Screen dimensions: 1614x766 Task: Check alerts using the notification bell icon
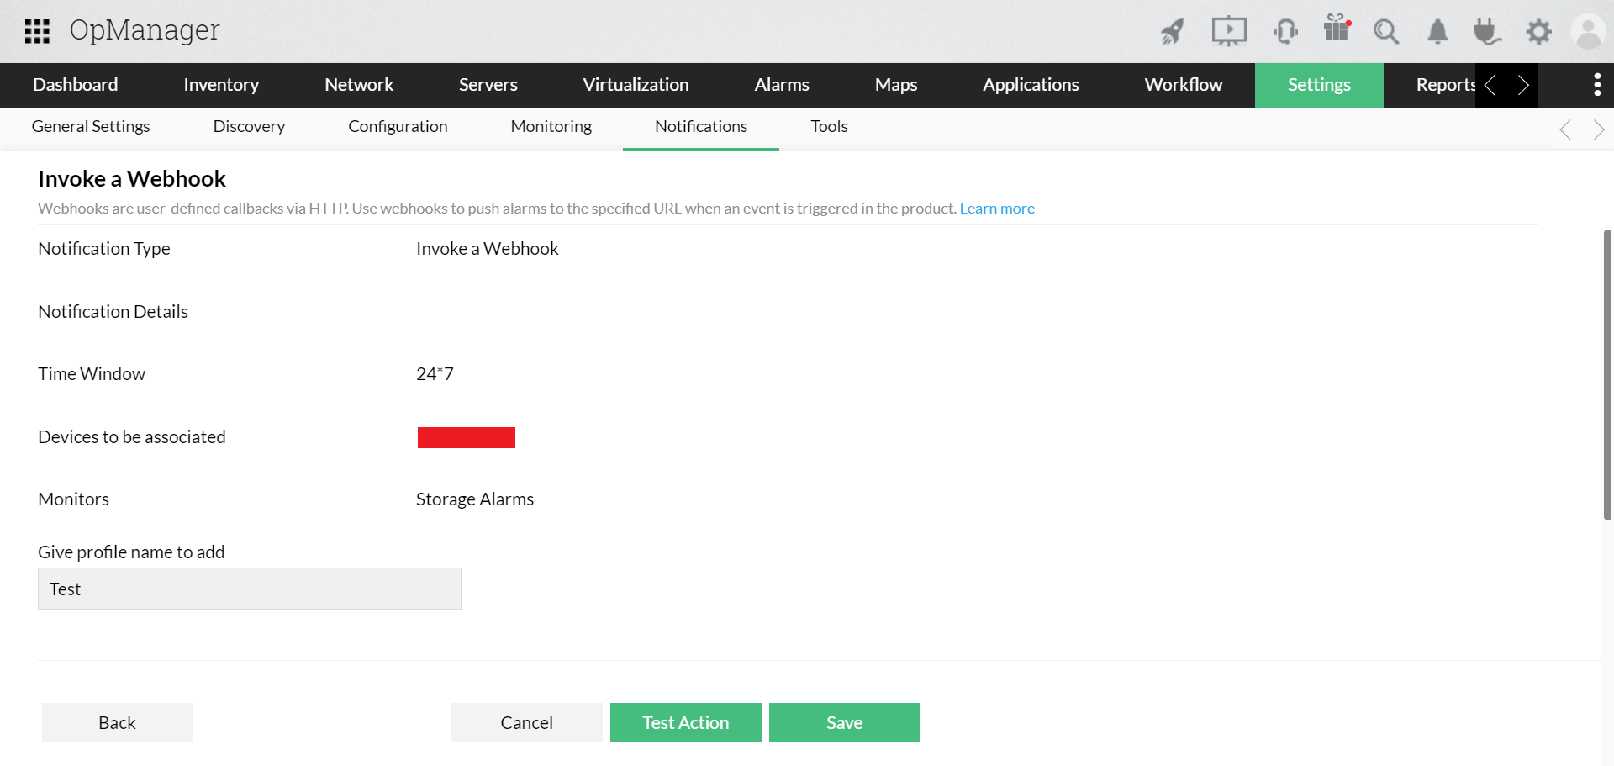click(x=1437, y=31)
